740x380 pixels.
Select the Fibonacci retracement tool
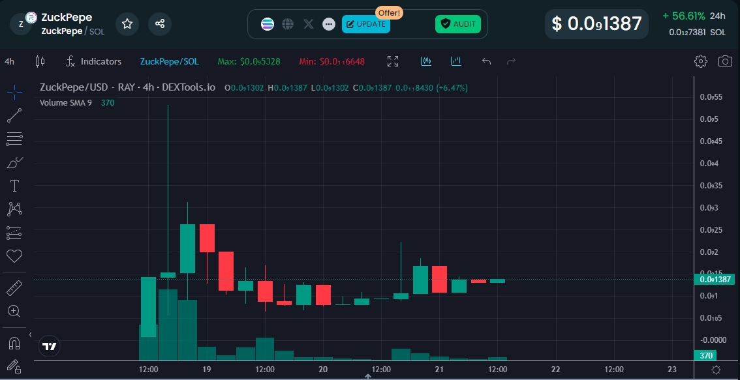coord(14,139)
